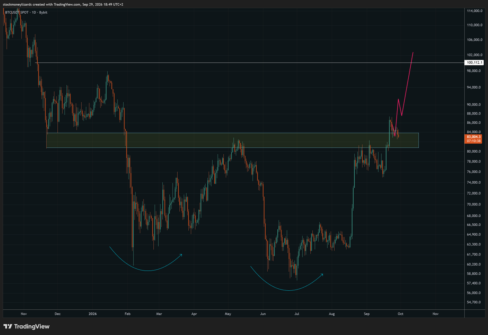
Task: Click the Apr label on time axis
Action: [x=194, y=314]
